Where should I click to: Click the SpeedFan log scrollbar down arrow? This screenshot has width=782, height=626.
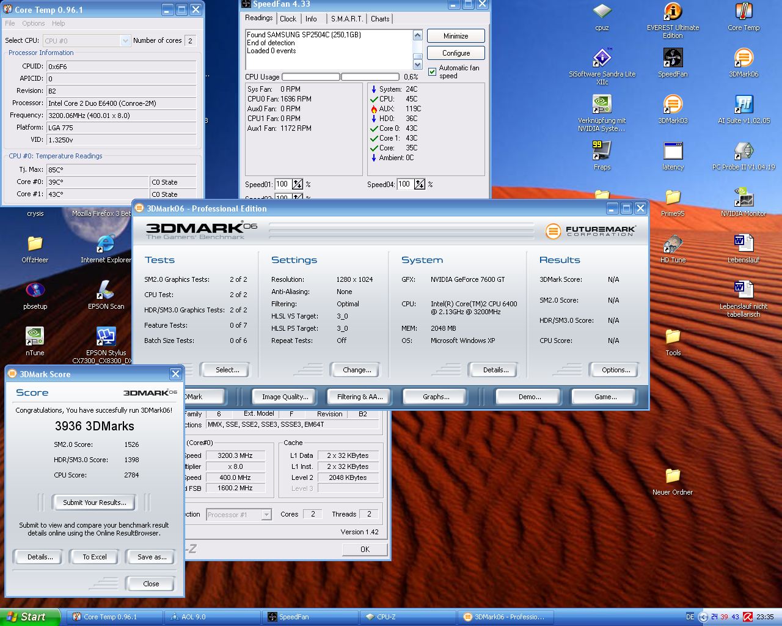[x=418, y=64]
